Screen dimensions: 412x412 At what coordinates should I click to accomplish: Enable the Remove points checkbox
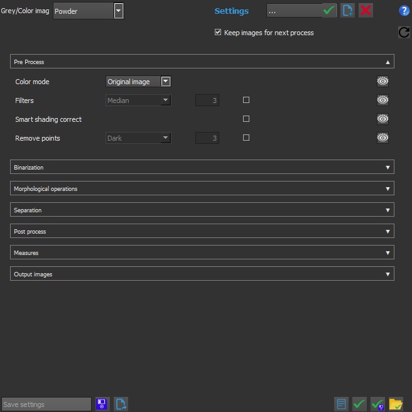click(x=246, y=138)
